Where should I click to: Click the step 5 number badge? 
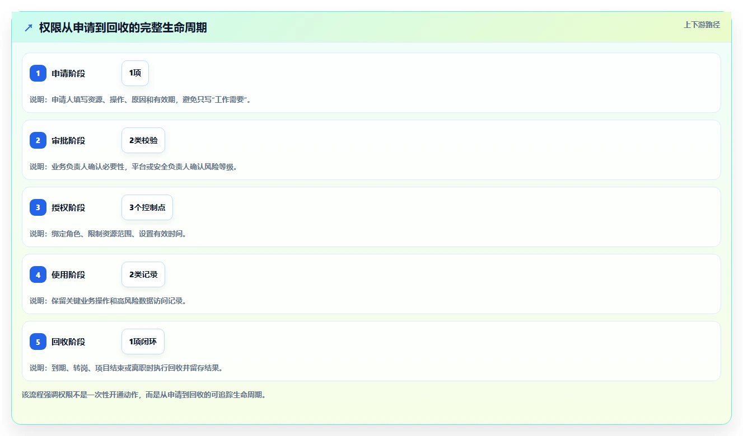pyautogui.click(x=38, y=342)
